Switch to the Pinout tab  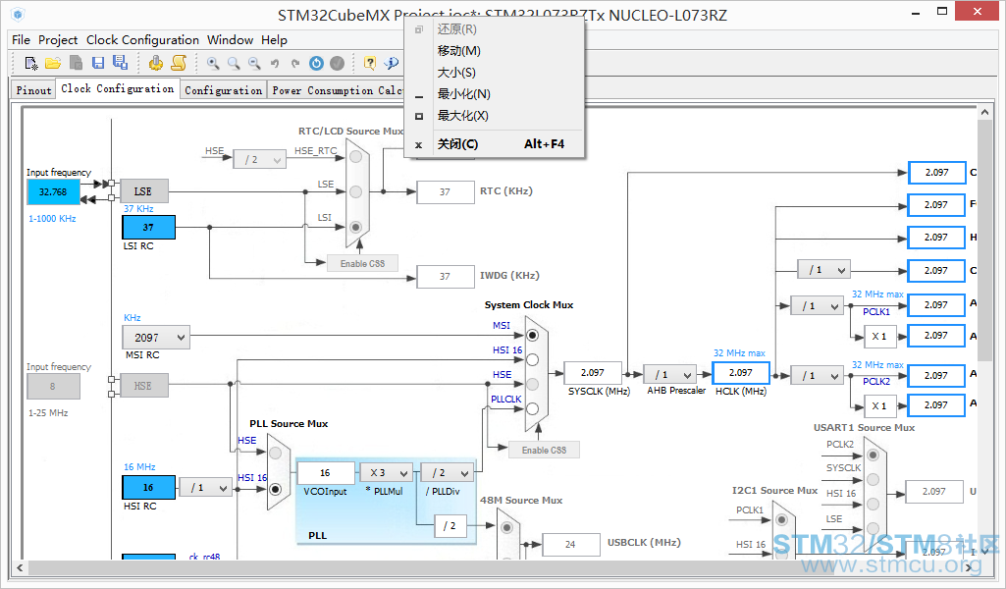point(33,90)
